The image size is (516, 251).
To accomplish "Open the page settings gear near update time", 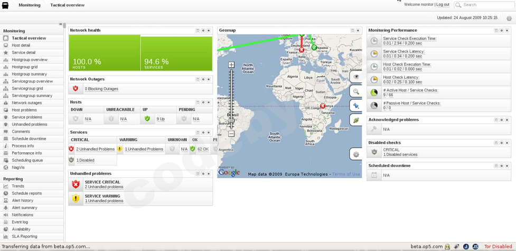I will [x=509, y=18].
